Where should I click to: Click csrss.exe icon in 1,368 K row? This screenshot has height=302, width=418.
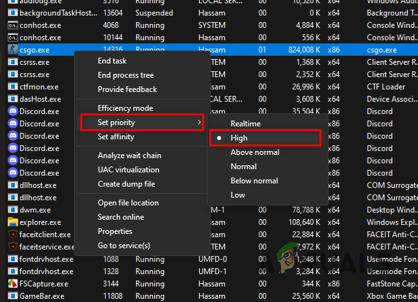tap(13, 62)
